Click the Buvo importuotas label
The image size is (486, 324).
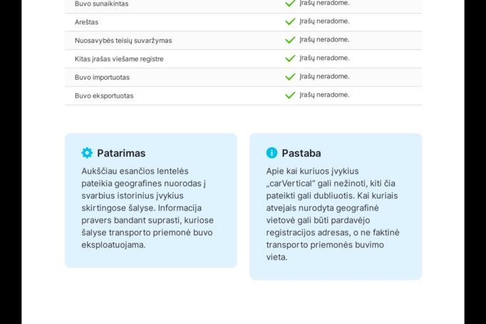(102, 78)
